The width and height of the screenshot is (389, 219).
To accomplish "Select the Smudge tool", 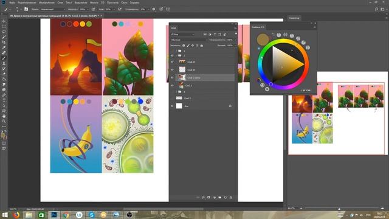I will click(4, 85).
